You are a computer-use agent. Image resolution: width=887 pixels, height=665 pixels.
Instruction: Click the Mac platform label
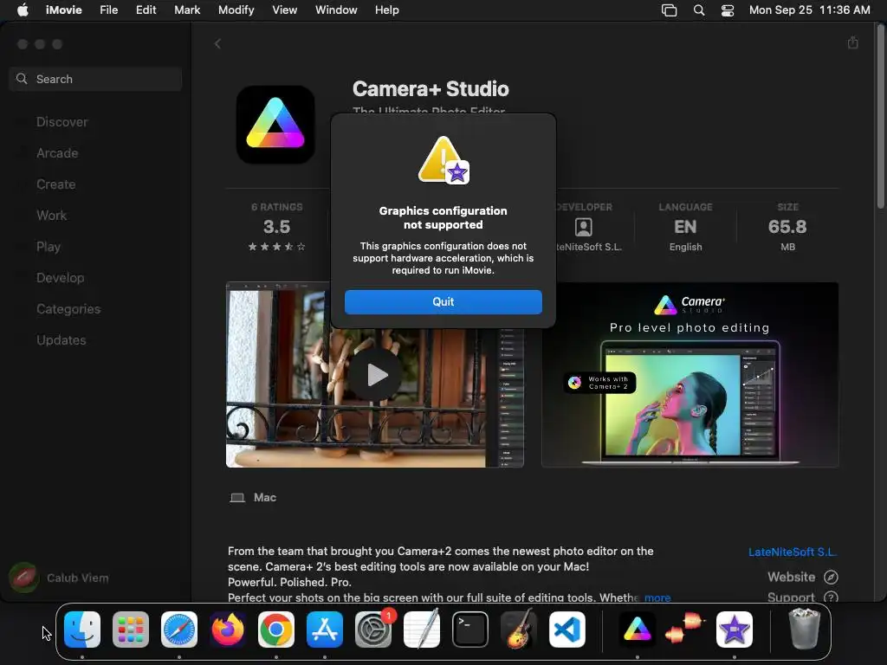pos(253,498)
